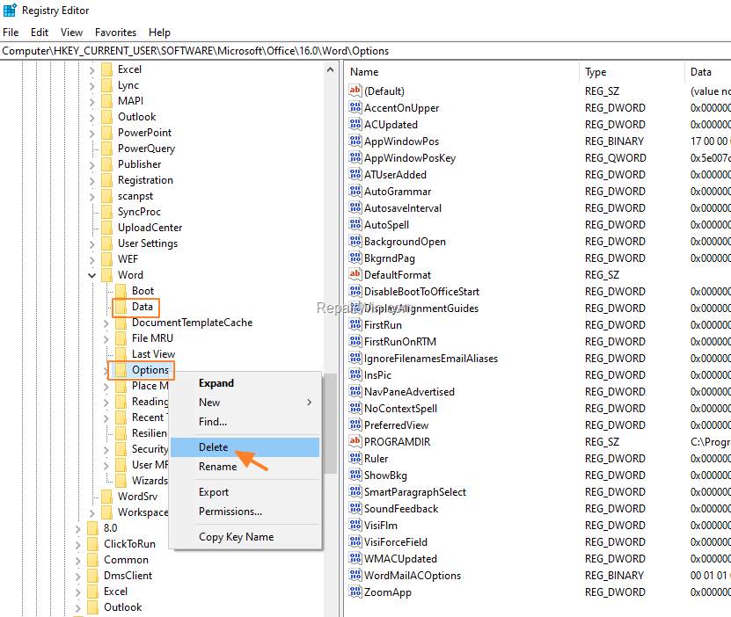Choose Delete from the context menu
The image size is (731, 617).
point(245,447)
